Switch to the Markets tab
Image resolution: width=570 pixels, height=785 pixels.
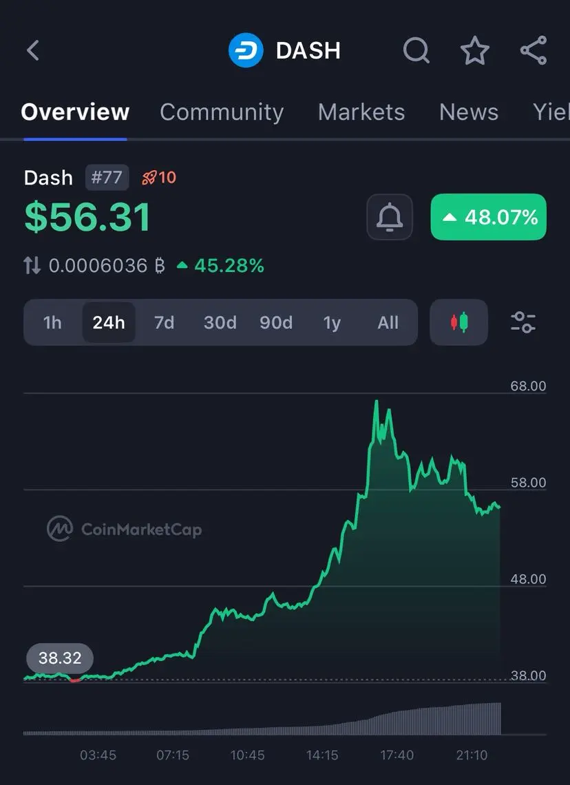pos(361,112)
